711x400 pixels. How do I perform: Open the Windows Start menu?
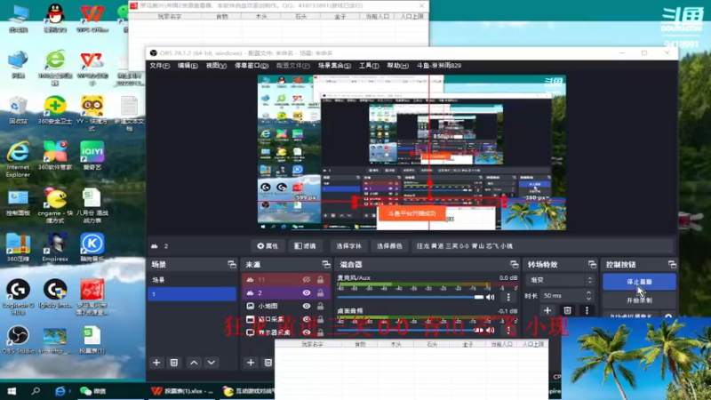tap(12, 391)
